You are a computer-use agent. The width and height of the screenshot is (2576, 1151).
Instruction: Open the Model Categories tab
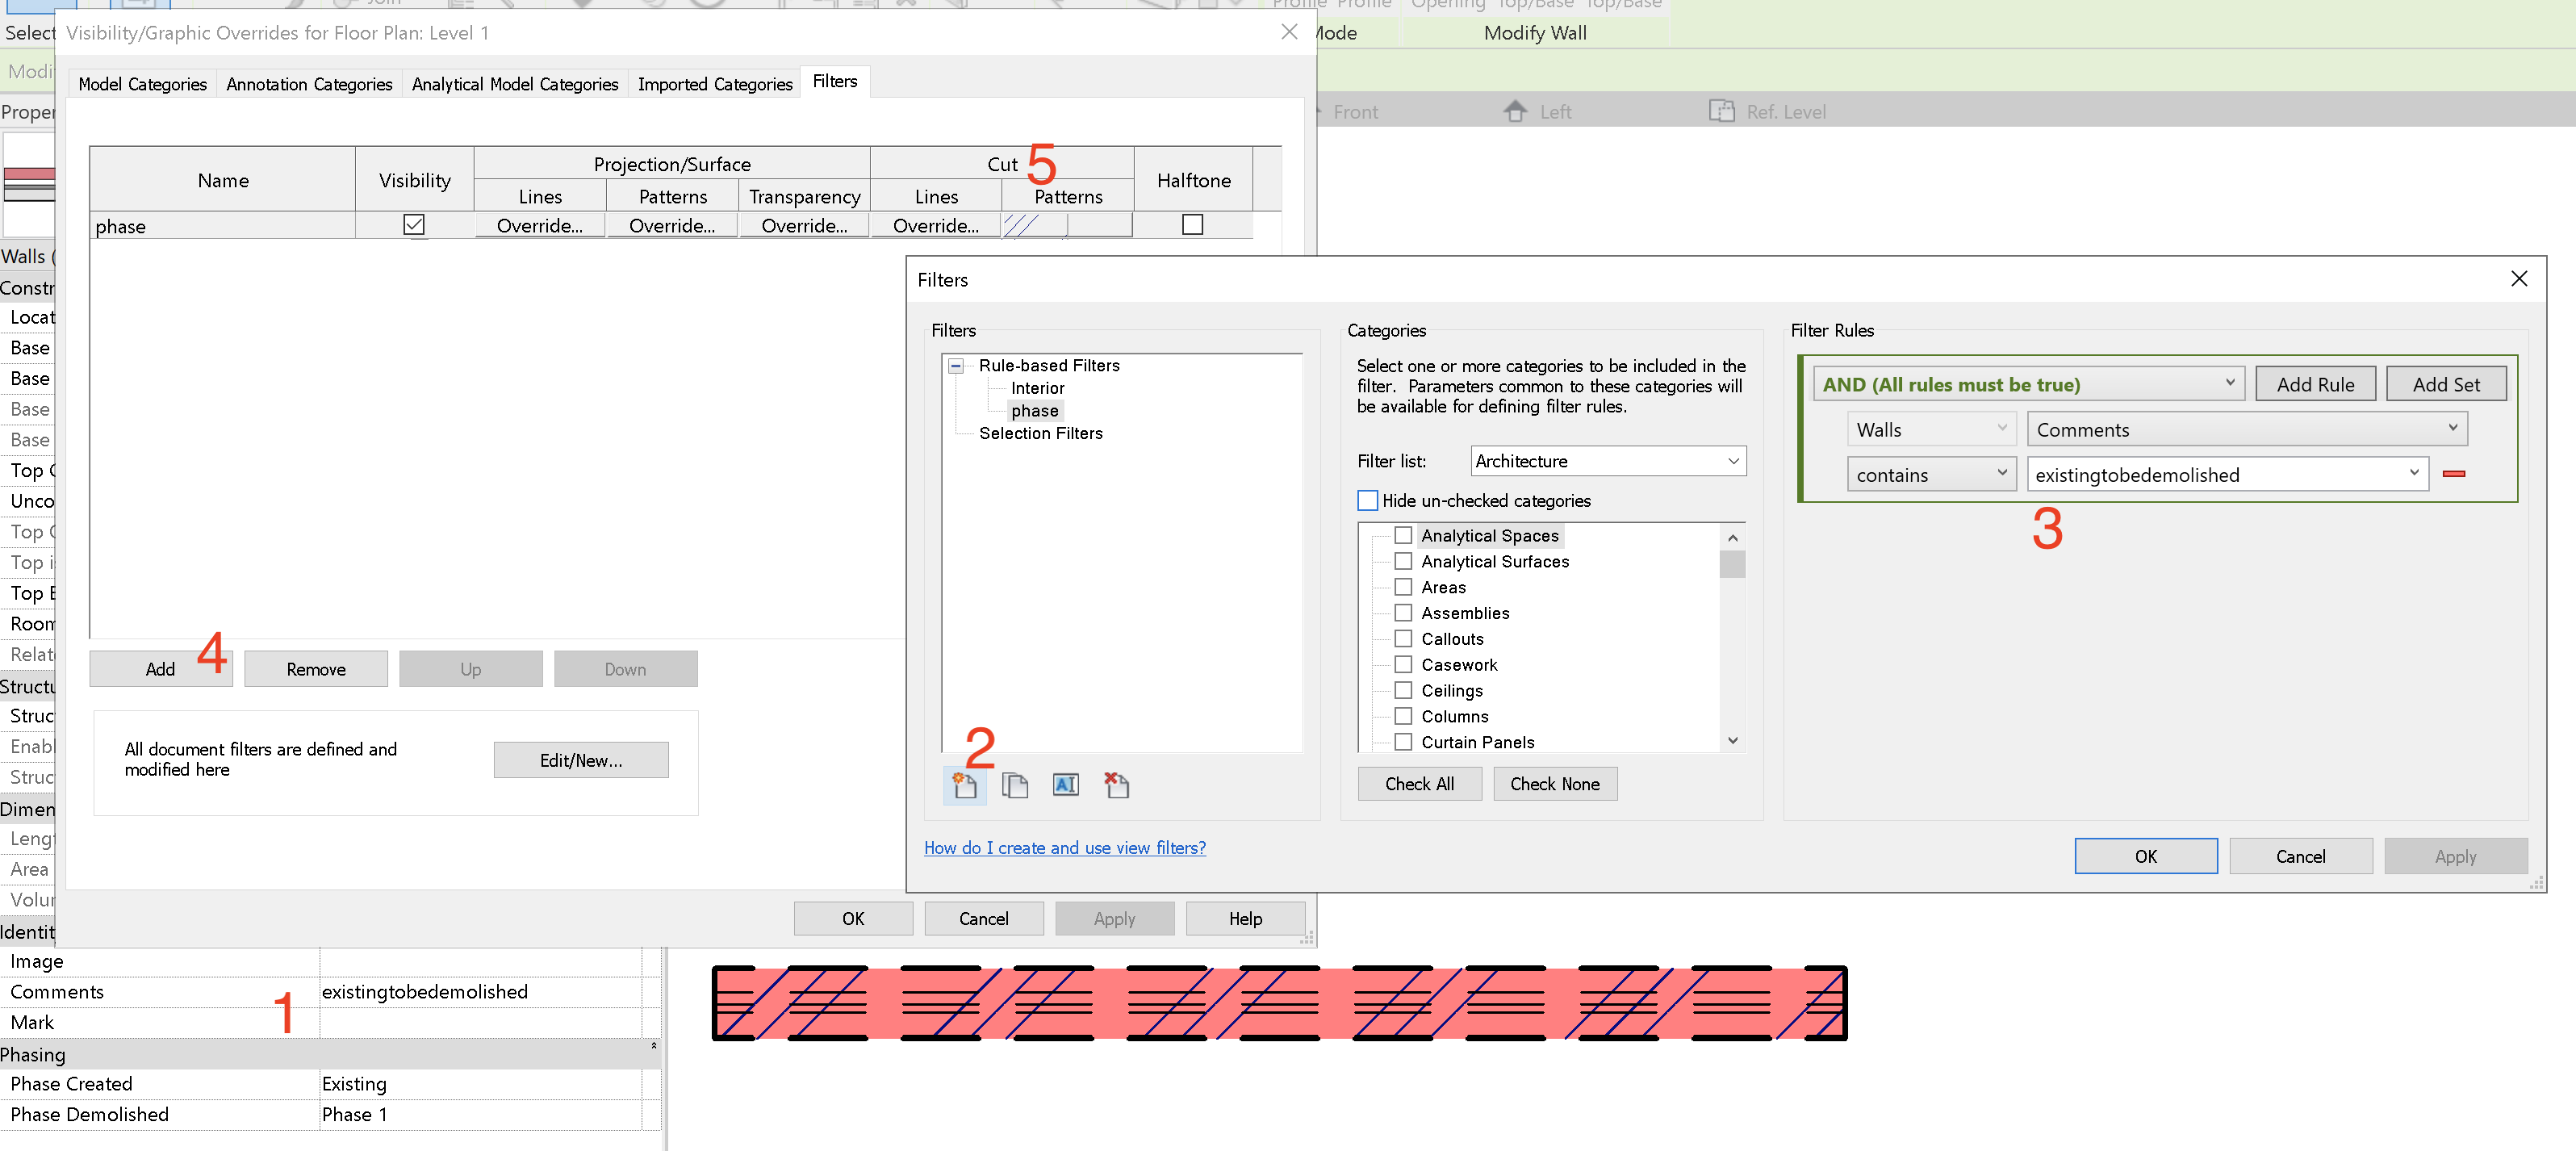(142, 84)
